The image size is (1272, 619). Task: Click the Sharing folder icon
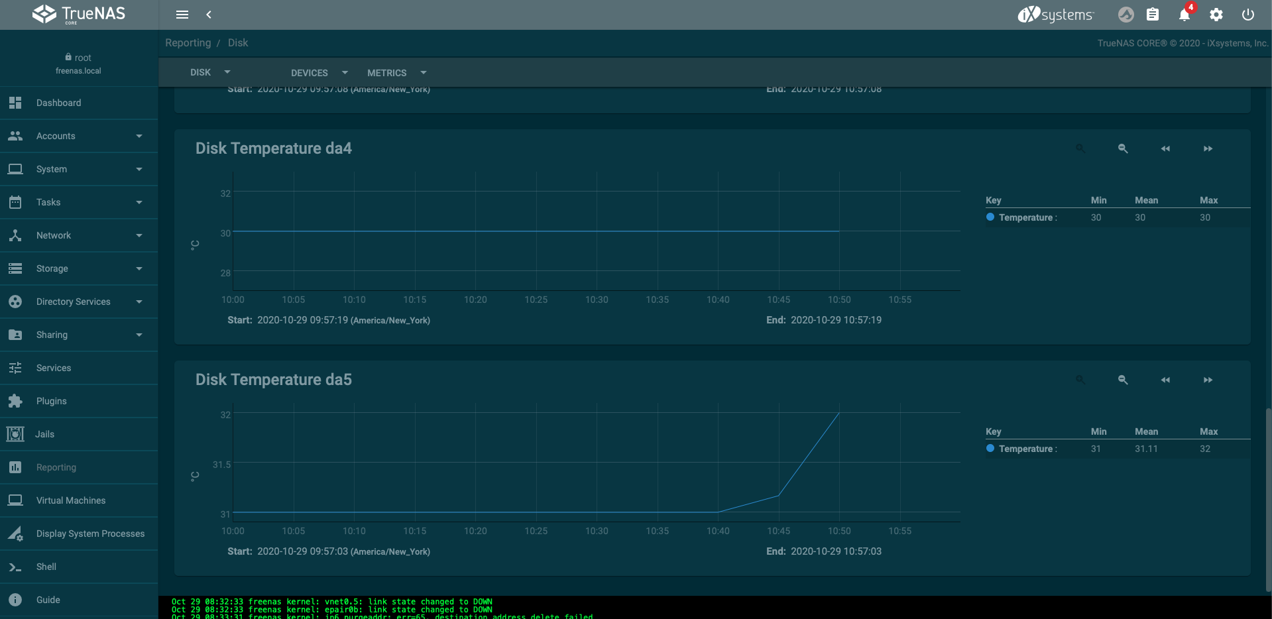coord(15,335)
